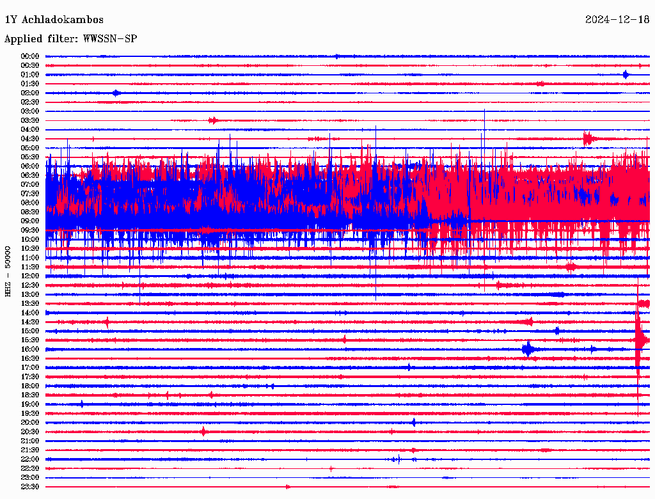Click the HHZ 50000 vertical axis label
The width and height of the screenshot is (655, 499).
8,271
